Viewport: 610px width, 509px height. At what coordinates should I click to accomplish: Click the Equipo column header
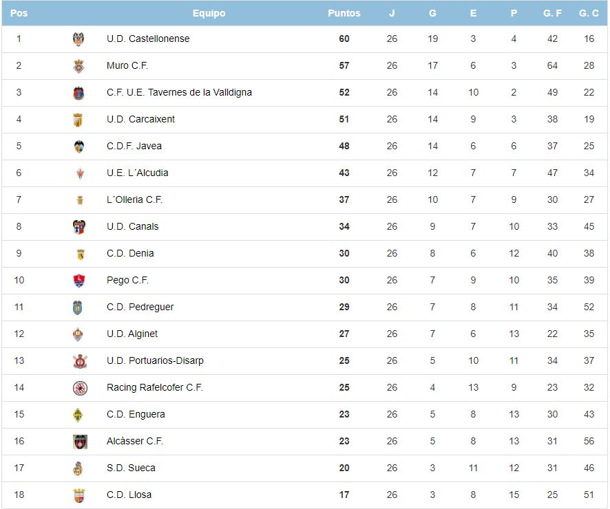[209, 13]
